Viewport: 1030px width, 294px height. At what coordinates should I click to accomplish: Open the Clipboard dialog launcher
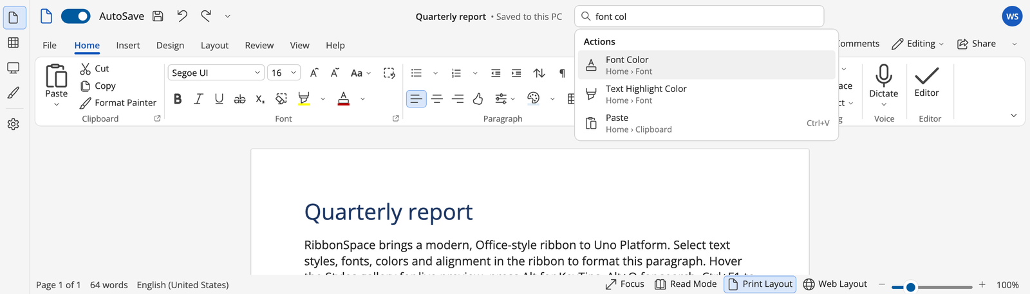pyautogui.click(x=157, y=118)
